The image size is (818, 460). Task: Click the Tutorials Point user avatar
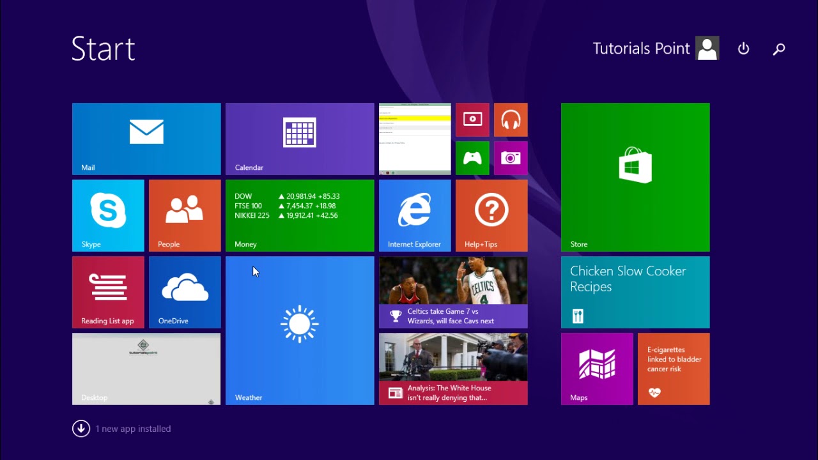coord(707,49)
